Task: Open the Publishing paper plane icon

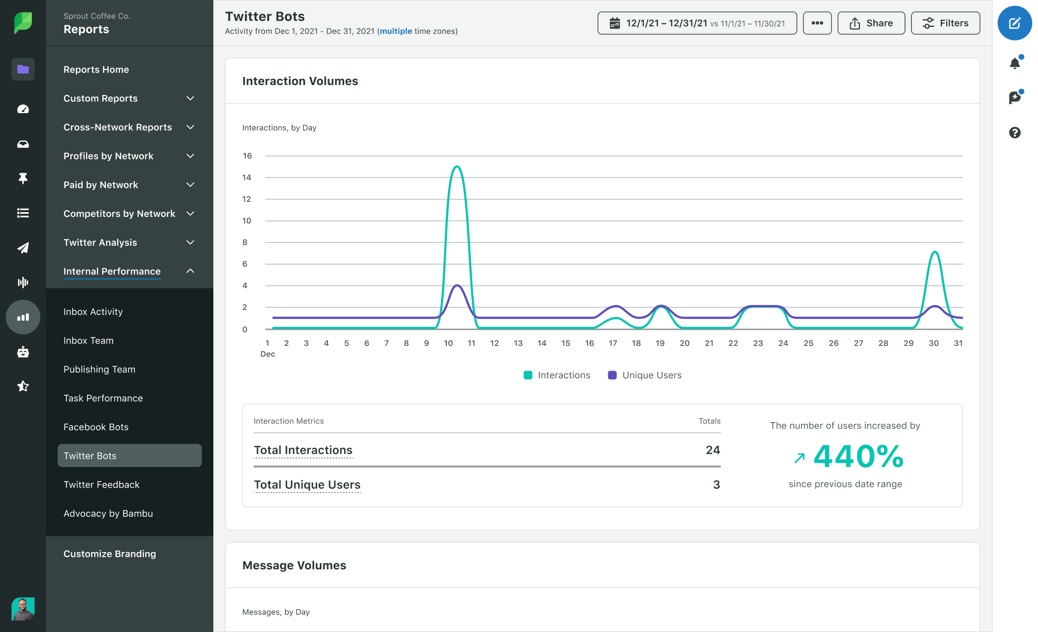Action: [23, 248]
